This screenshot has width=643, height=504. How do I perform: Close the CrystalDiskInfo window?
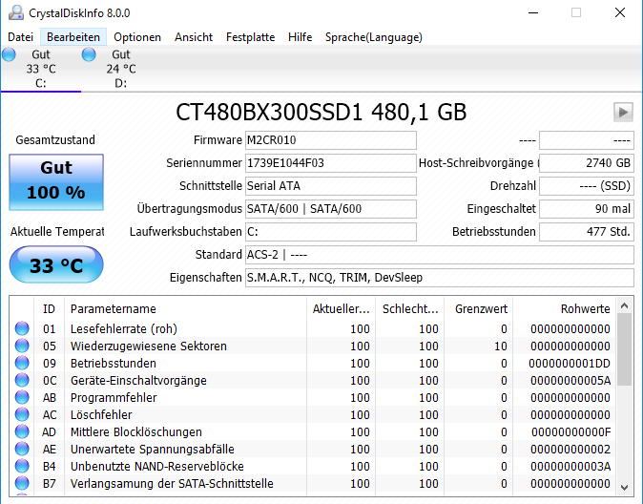pos(620,12)
